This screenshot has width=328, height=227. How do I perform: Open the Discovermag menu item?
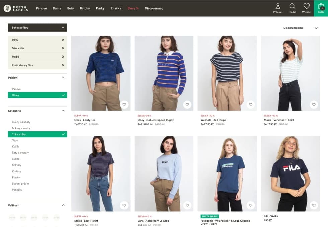pos(154,8)
